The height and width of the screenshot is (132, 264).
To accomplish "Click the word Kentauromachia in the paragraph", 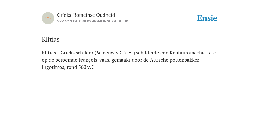I will [188, 53].
